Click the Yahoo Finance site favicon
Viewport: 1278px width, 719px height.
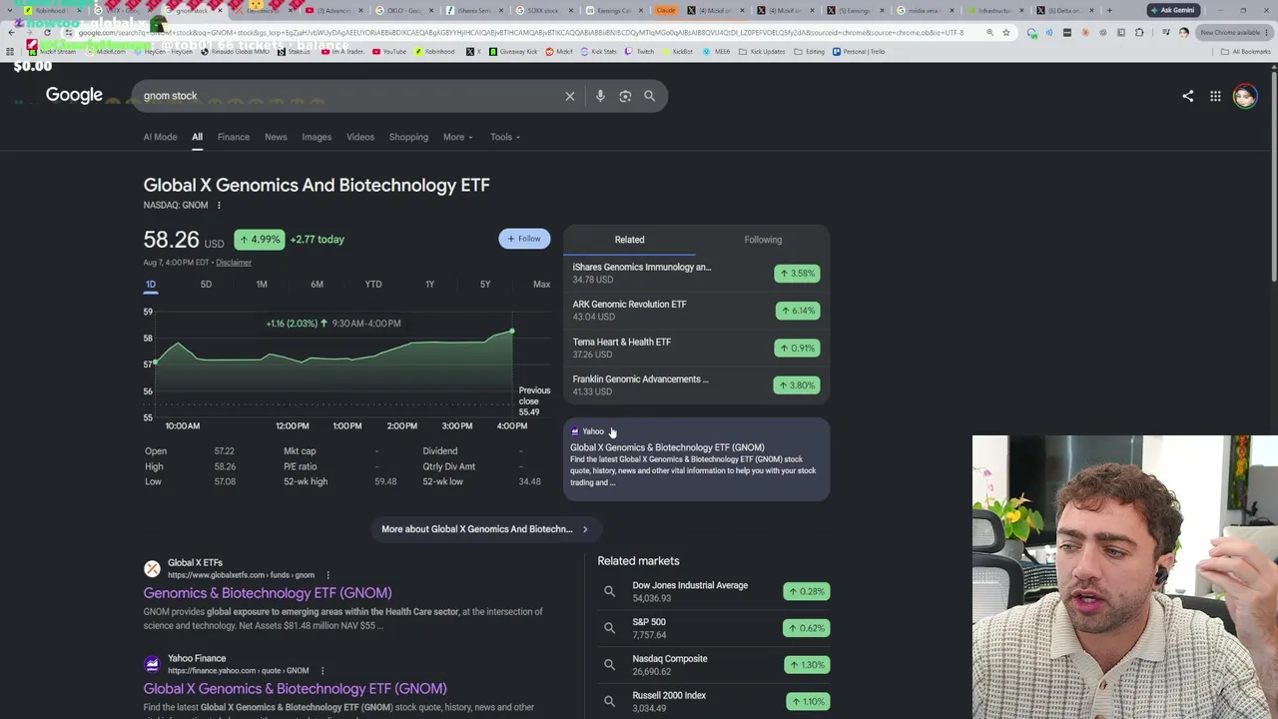pos(152,664)
